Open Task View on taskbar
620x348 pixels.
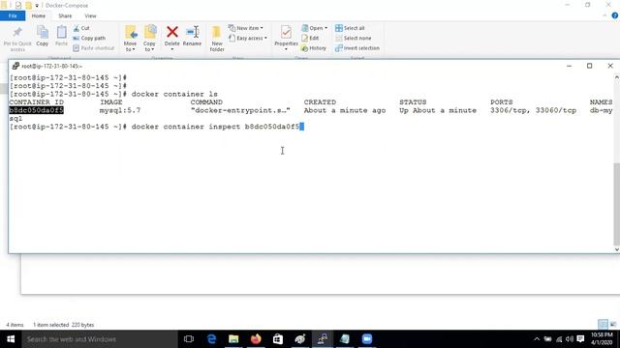[x=189, y=339]
